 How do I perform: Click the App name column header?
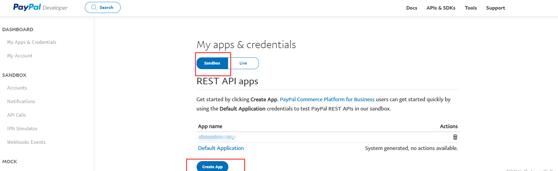210,127
